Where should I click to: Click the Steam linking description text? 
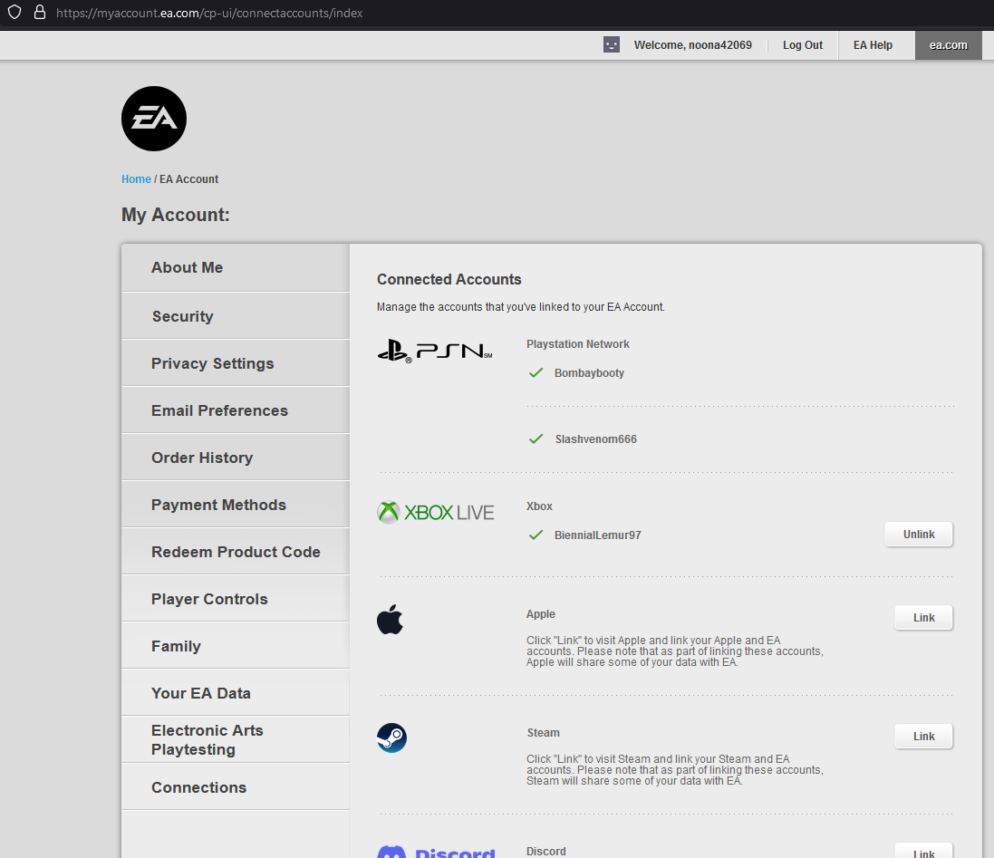tap(674, 770)
